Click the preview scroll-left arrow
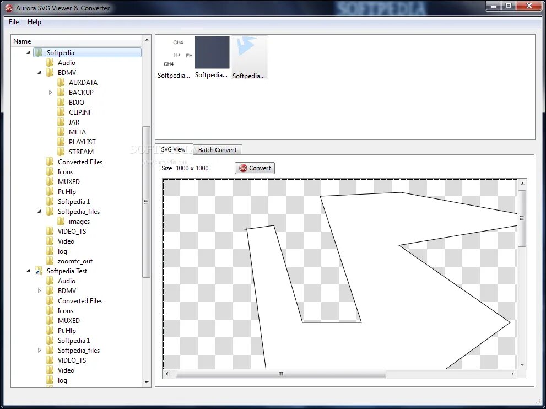The image size is (546, 409). (x=167, y=374)
